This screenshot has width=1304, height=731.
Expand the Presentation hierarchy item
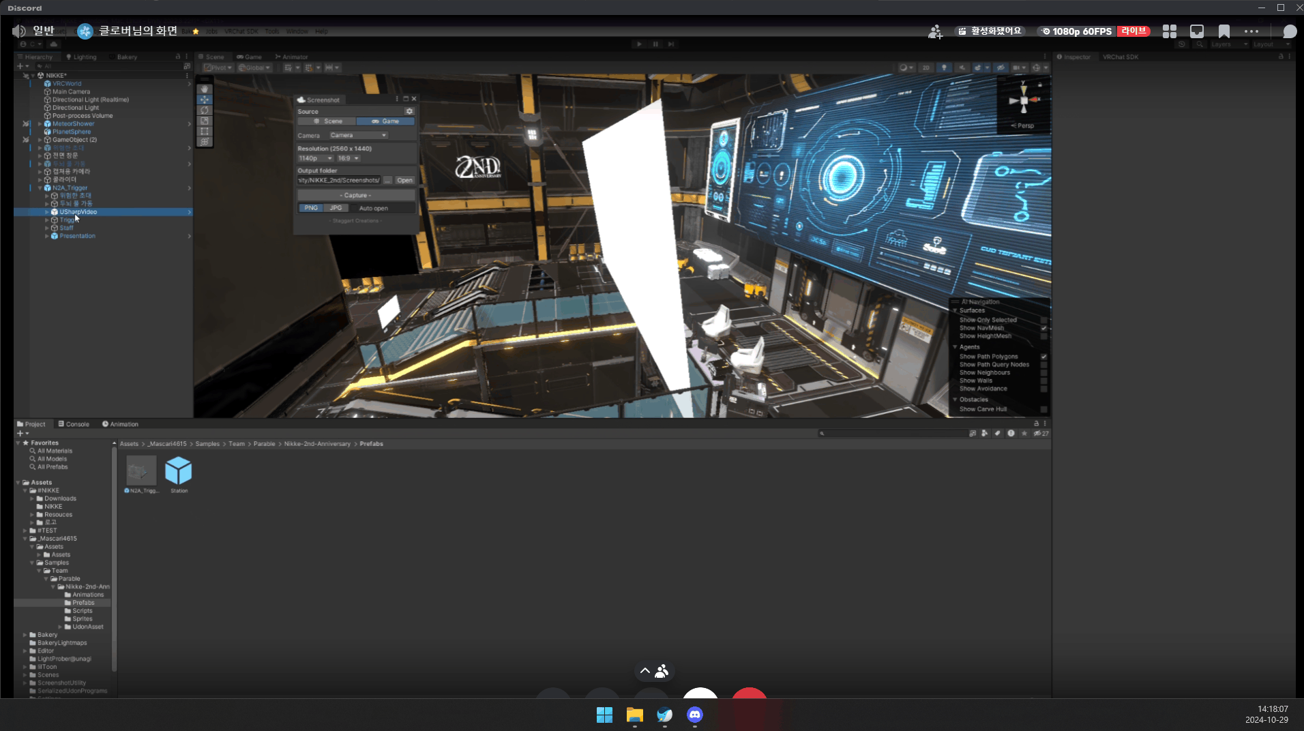pos(46,236)
